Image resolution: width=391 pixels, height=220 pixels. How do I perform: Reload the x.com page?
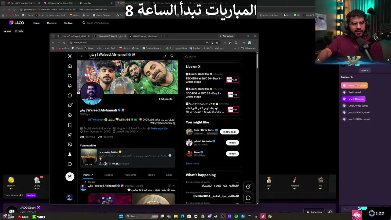(64, 43)
